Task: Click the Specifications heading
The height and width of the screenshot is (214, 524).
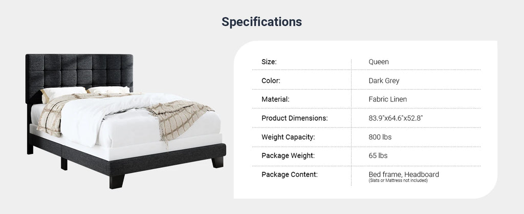Action: tap(261, 22)
